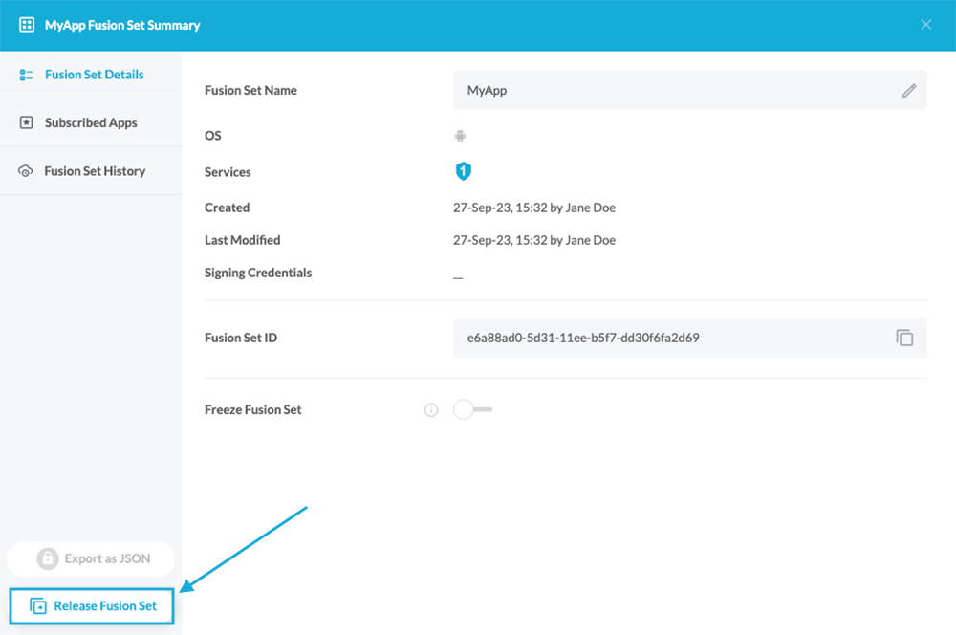The image size is (956, 635).
Task: Click the grid icon in the summary header
Action: 27,25
